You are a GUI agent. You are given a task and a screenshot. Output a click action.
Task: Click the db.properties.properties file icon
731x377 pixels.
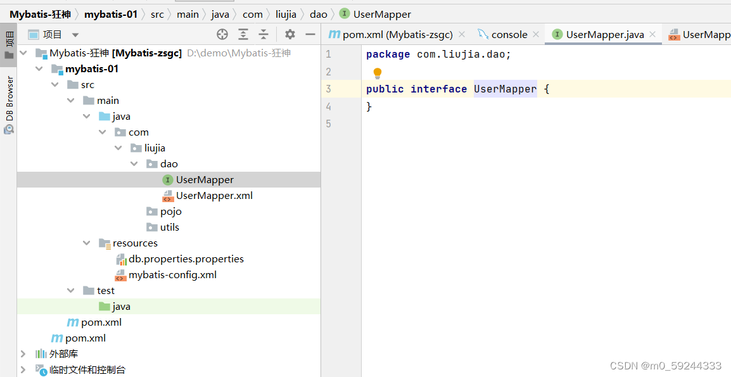point(121,259)
